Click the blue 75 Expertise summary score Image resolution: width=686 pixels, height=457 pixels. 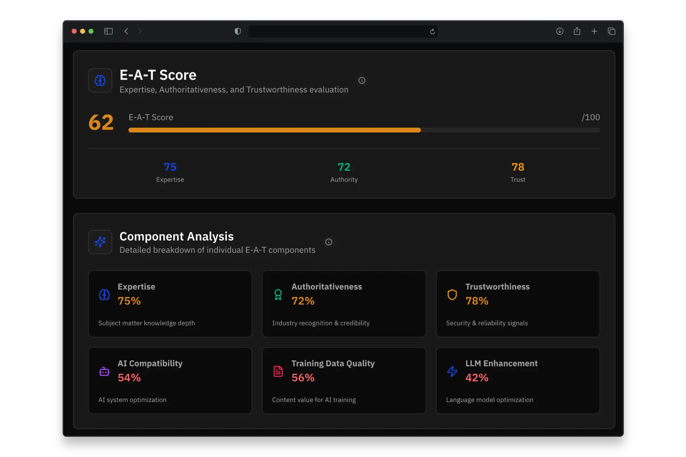pyautogui.click(x=170, y=167)
